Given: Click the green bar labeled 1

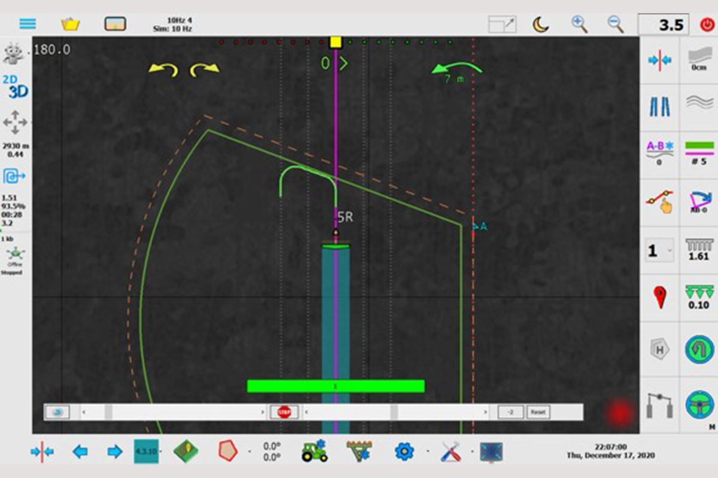Looking at the screenshot, I should [x=336, y=387].
